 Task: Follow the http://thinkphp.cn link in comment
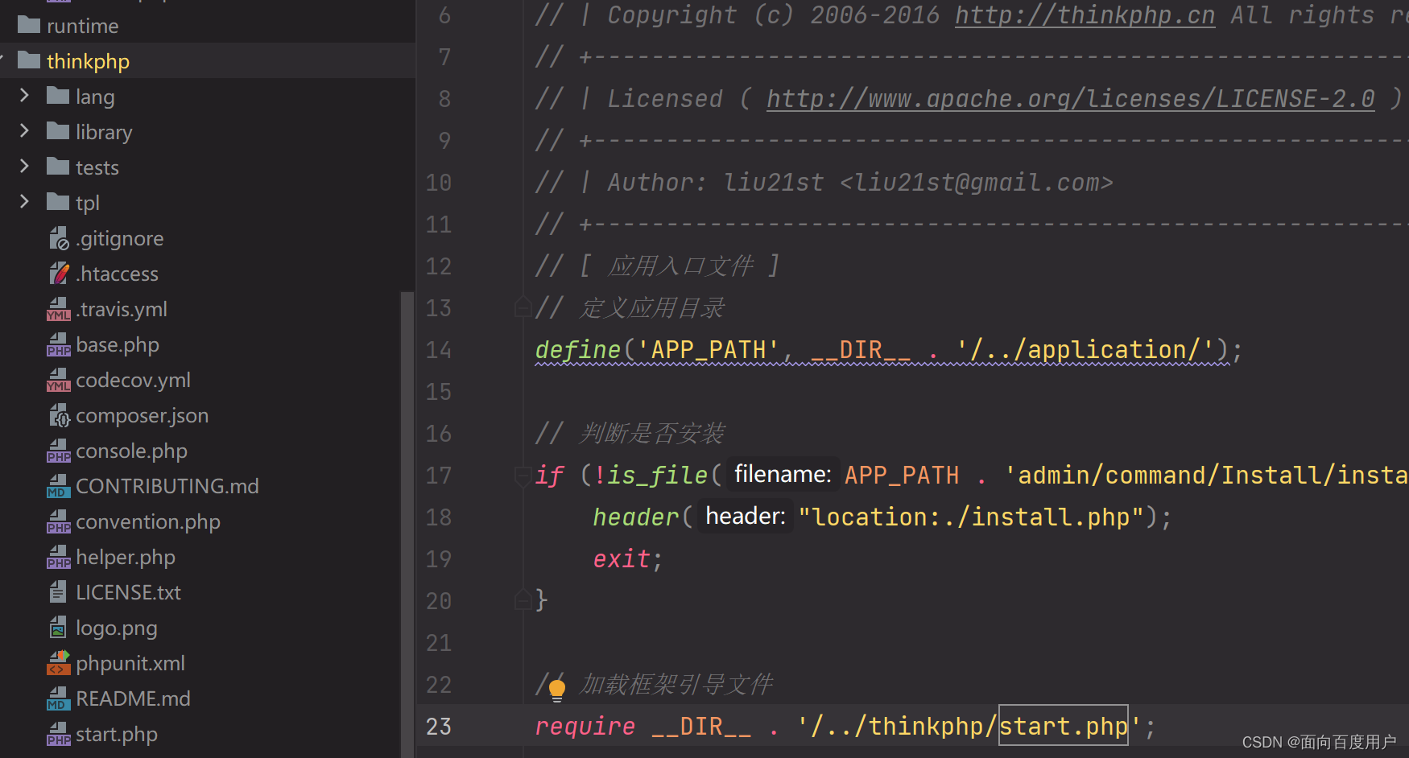1085,14
